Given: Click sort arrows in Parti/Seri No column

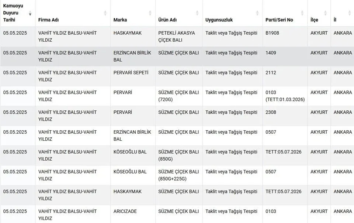Looking at the screenshot, I should (302, 13).
